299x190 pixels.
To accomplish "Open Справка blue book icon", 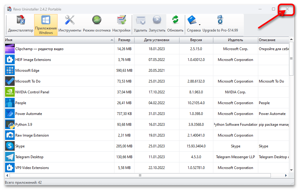I will pos(192,20).
